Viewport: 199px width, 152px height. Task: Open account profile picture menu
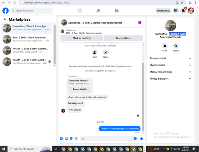191,11
